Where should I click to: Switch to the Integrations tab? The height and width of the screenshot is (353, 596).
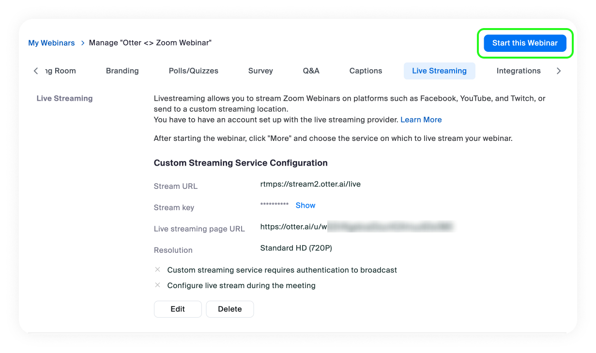click(518, 71)
